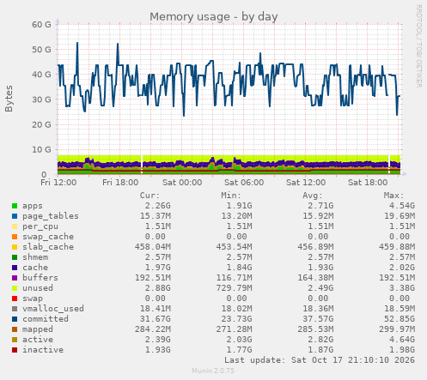Click the mapped brown legend swatch
Image resolution: width=427 pixels, height=380 pixels.
pos(15,329)
